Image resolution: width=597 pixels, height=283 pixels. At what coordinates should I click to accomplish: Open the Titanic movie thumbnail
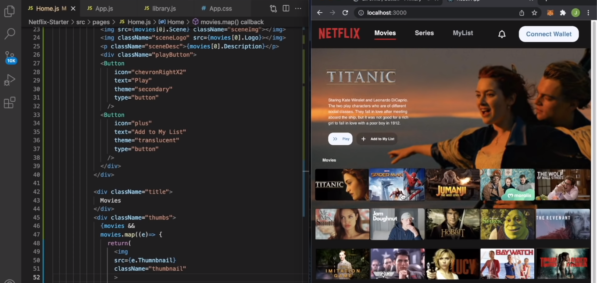point(342,185)
